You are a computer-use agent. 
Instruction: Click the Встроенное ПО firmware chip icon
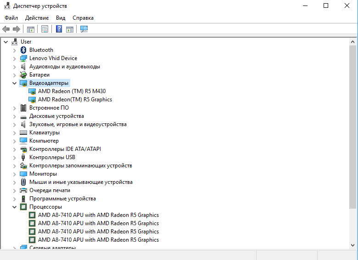[x=23, y=108]
